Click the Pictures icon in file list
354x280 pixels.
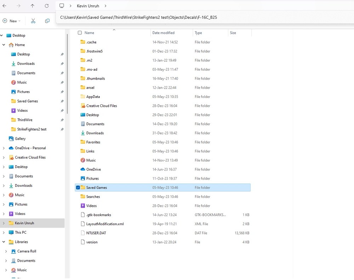pos(83,178)
